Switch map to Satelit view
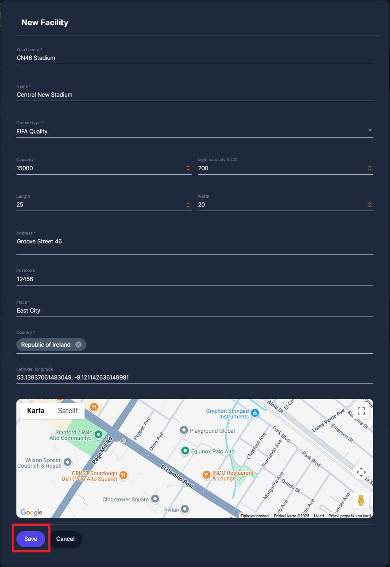Screen dimensions: 390x567 pos(68,411)
